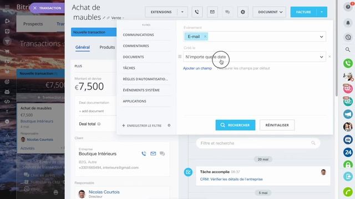
Task: Click the Tâche accomplie timeline checkmark icon
Action: [x=188, y=172]
